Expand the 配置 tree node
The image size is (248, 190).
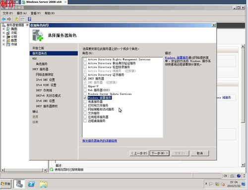pos(3,40)
